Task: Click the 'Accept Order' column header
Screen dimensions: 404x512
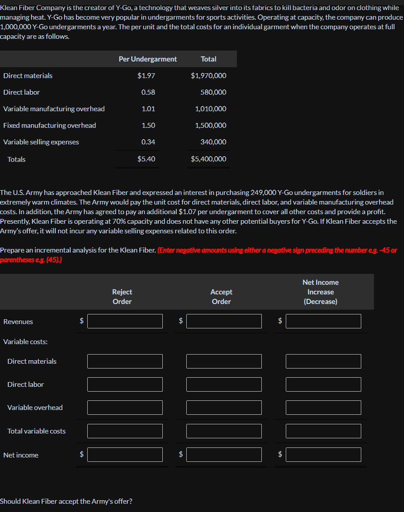Action: tap(221, 297)
